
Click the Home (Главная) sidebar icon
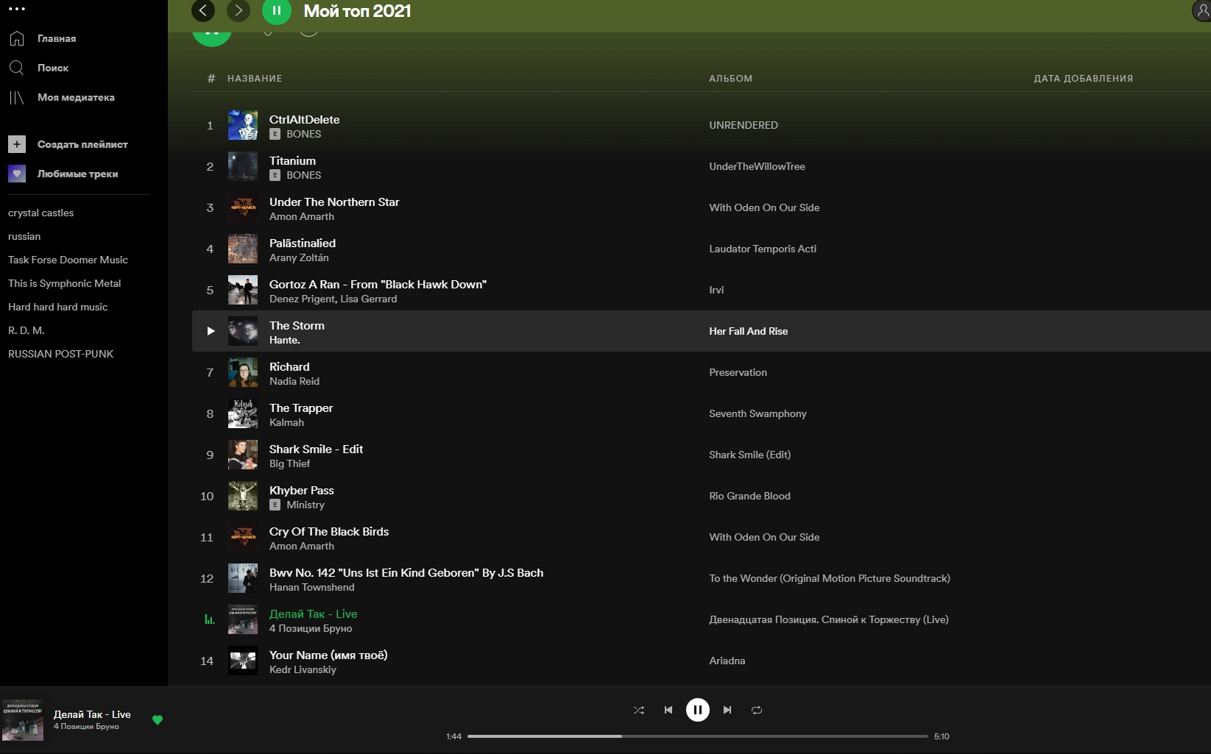[x=17, y=38]
